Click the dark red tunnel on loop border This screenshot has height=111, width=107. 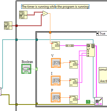pos(17,26)
